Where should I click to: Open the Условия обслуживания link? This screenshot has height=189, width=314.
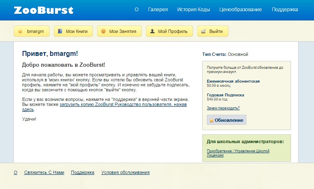click(x=126, y=172)
